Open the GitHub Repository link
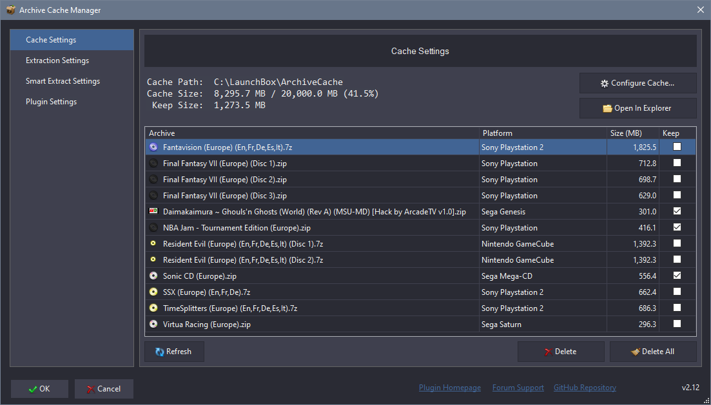This screenshot has height=405, width=711. pos(585,388)
